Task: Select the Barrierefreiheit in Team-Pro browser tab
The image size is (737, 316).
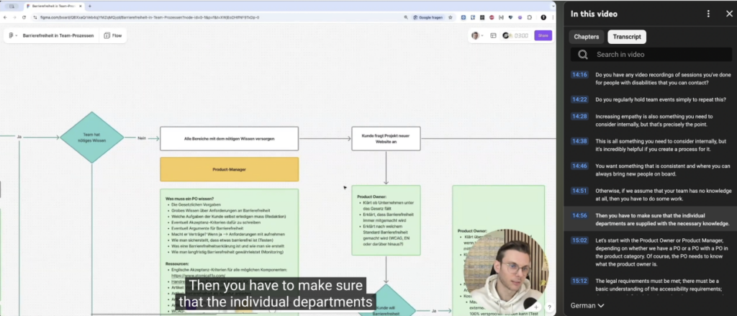Action: [x=53, y=6]
